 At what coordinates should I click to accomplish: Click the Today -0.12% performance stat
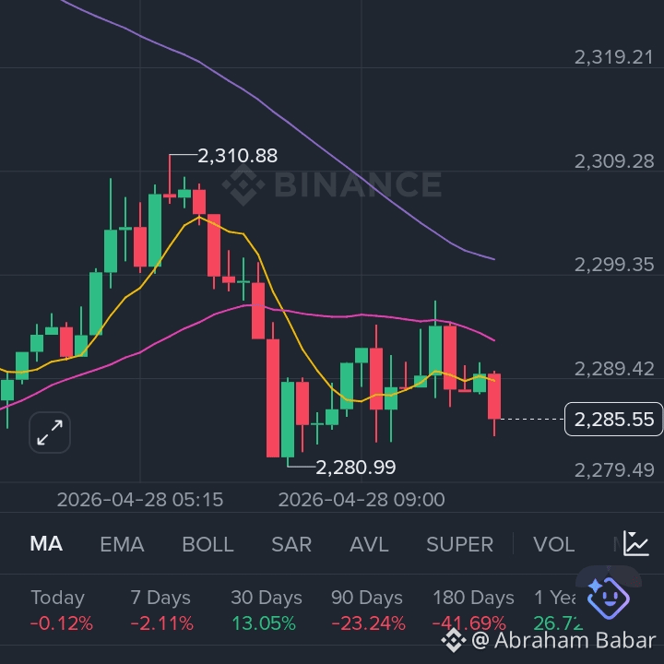62,611
